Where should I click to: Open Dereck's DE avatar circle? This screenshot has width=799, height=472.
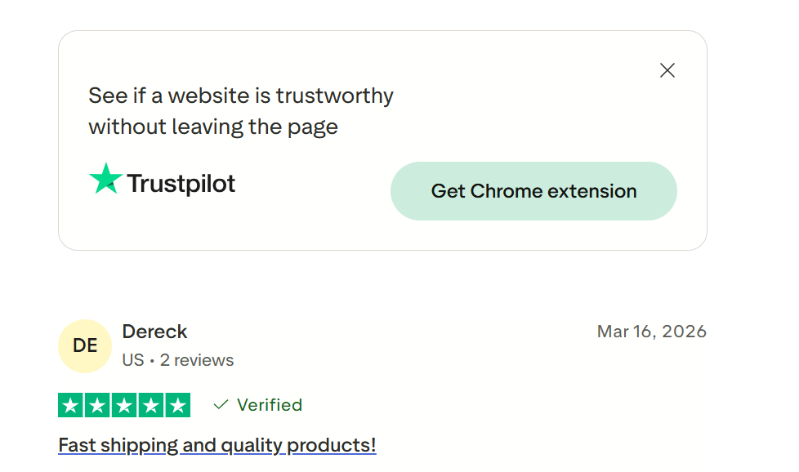tap(85, 345)
